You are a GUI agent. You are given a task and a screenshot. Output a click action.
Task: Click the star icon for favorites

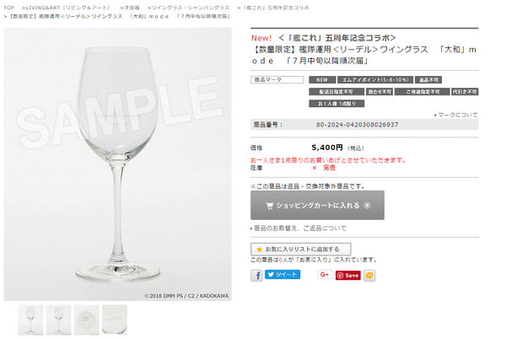259,250
